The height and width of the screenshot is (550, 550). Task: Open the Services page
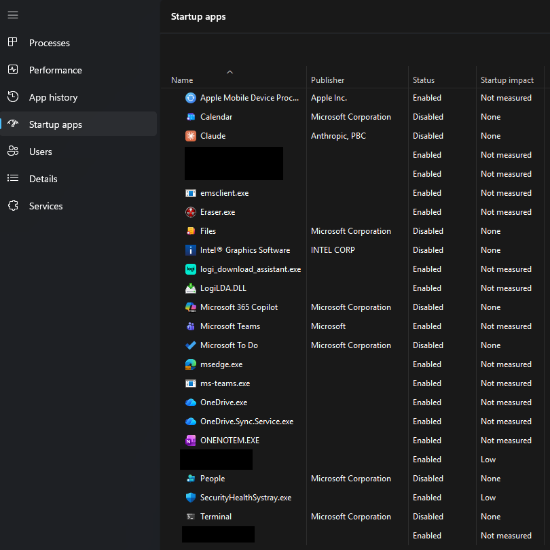pos(79,206)
